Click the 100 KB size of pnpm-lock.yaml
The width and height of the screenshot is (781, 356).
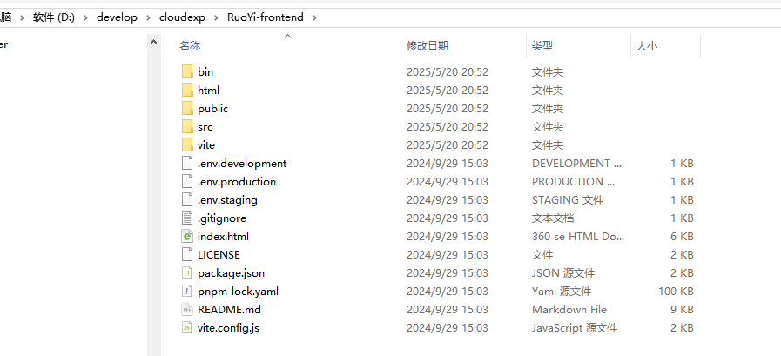pos(676,292)
